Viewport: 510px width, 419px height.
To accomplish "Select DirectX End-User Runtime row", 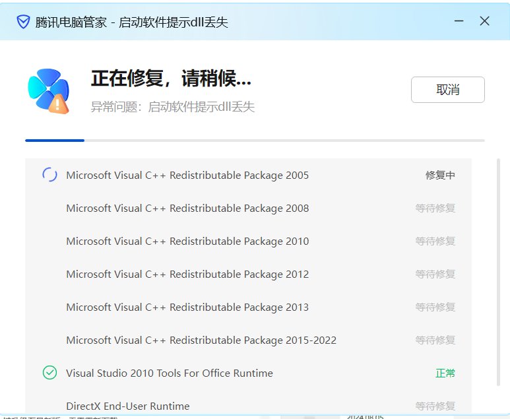I will [248, 406].
